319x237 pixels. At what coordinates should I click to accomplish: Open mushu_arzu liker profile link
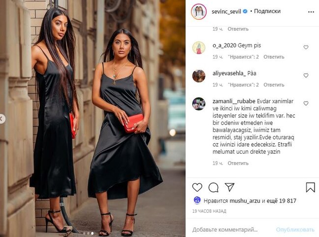click(245, 201)
